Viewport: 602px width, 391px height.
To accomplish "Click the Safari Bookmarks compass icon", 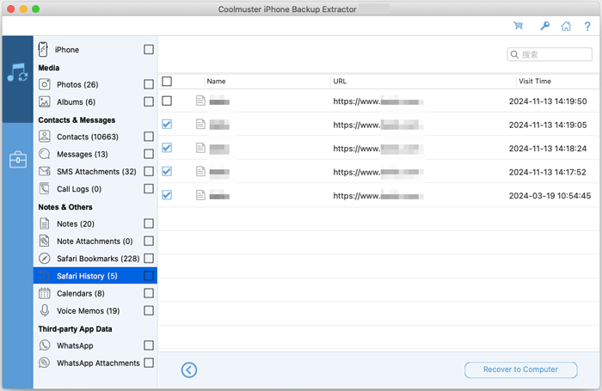I will point(45,259).
